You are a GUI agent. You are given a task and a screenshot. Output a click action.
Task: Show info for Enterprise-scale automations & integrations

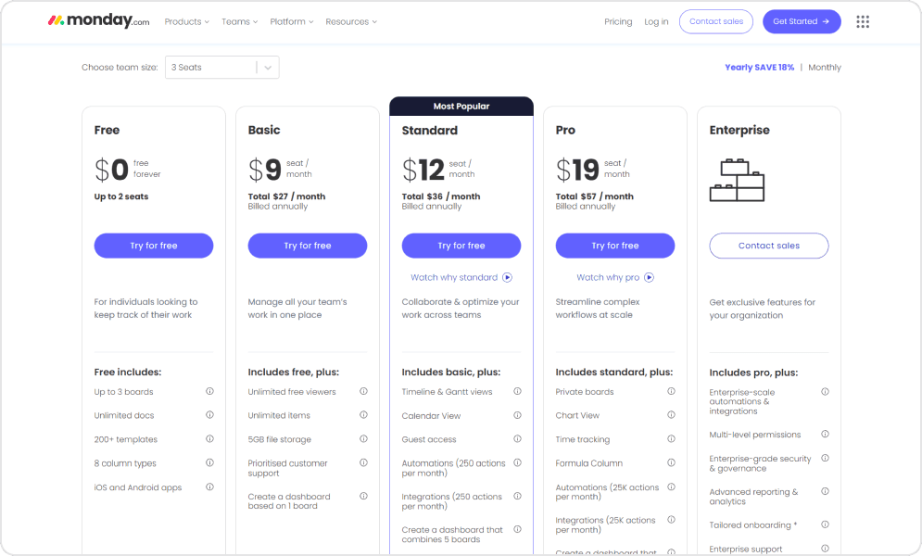point(825,392)
